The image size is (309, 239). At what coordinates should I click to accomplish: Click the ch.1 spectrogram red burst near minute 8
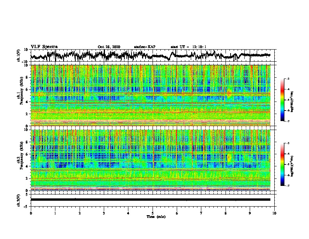point(229,94)
